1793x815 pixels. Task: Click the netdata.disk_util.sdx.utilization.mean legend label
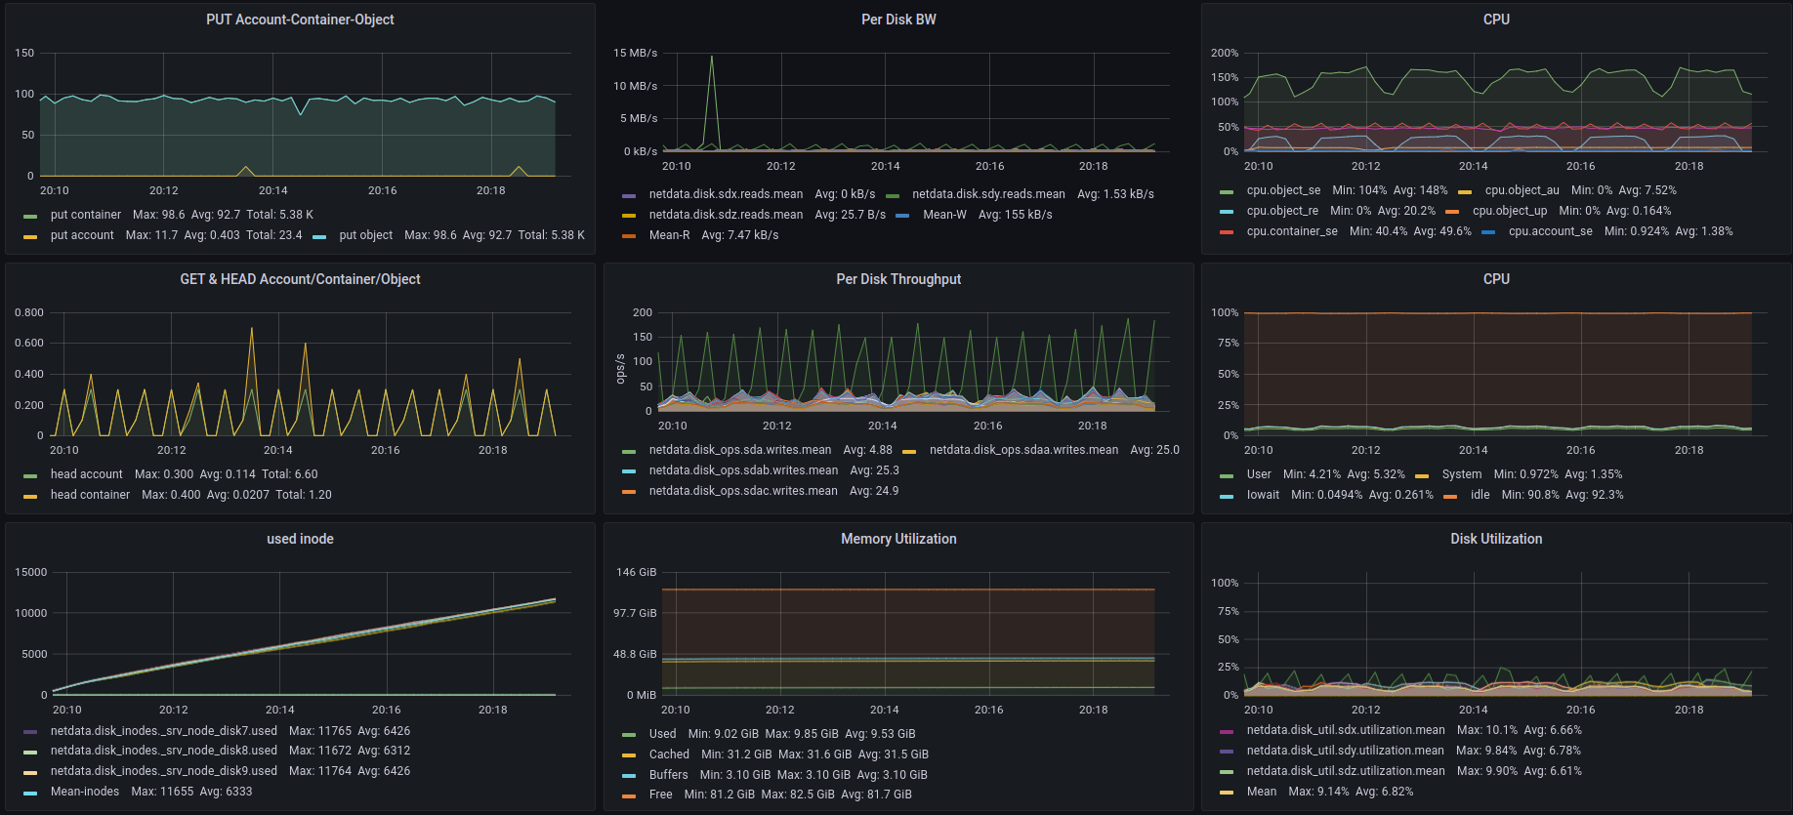coord(1345,730)
